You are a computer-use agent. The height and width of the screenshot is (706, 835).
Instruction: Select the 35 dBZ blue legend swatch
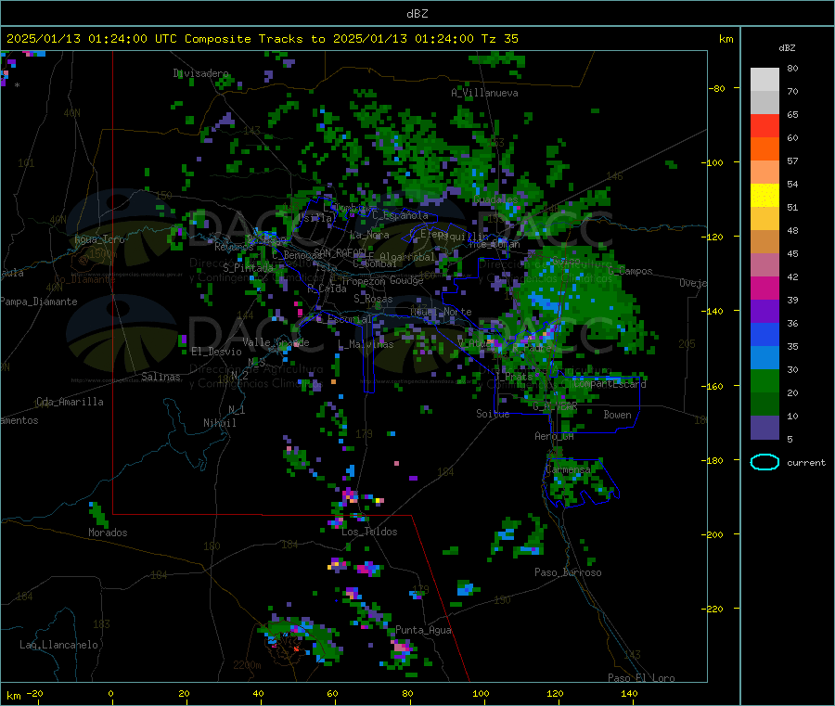pyautogui.click(x=764, y=334)
